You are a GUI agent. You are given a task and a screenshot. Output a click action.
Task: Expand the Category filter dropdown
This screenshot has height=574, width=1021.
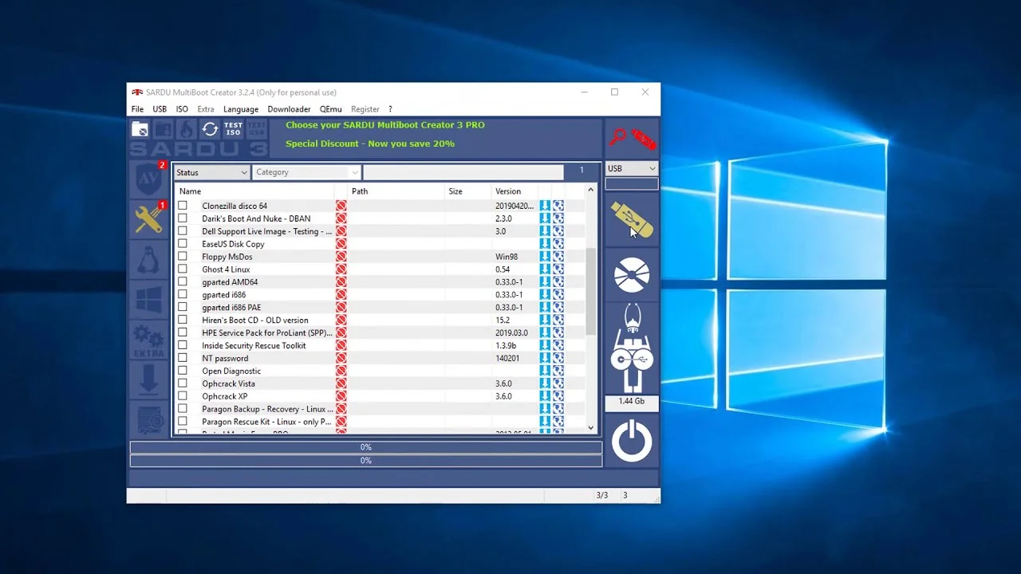[x=306, y=171]
